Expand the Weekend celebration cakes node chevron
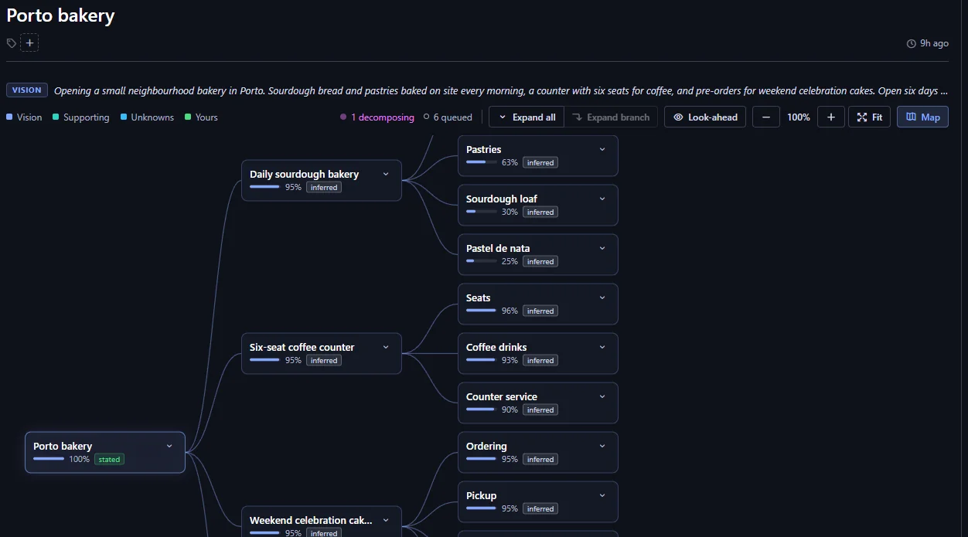Image resolution: width=968 pixels, height=537 pixels. click(386, 520)
